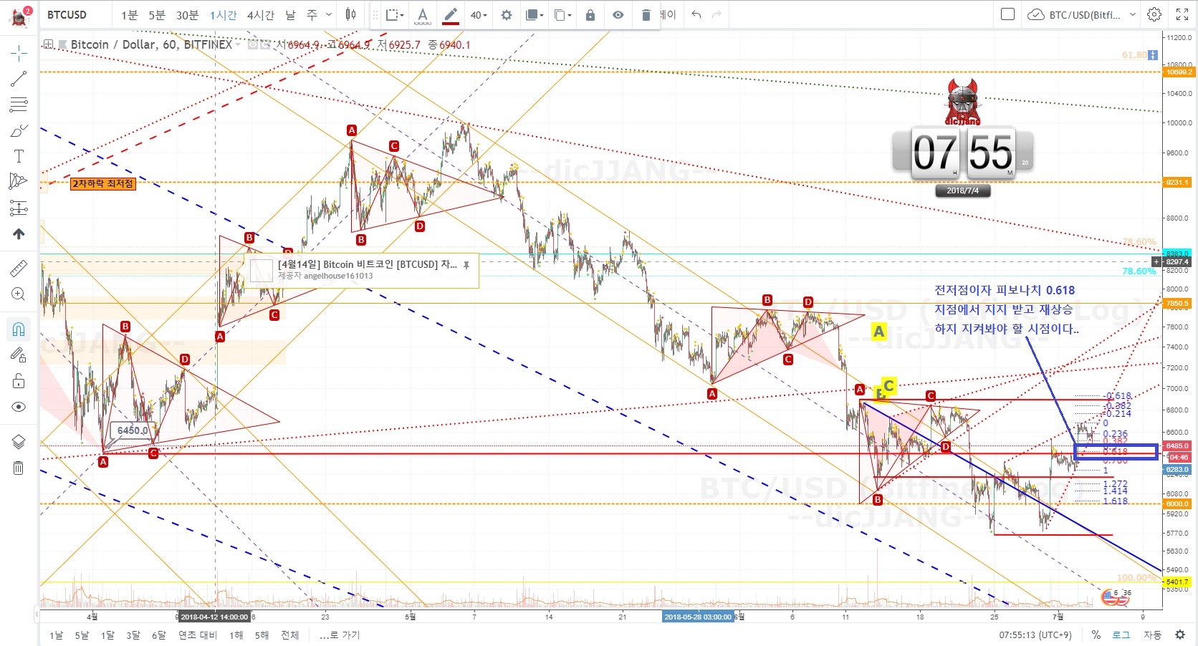This screenshot has height=646, width=1198.
Task: Toggle lock on the selected drawing
Action: (590, 15)
